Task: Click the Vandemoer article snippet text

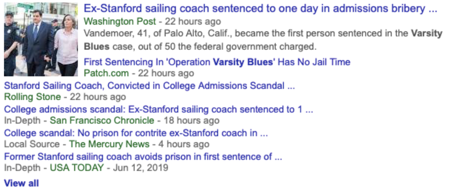Action: (263, 40)
